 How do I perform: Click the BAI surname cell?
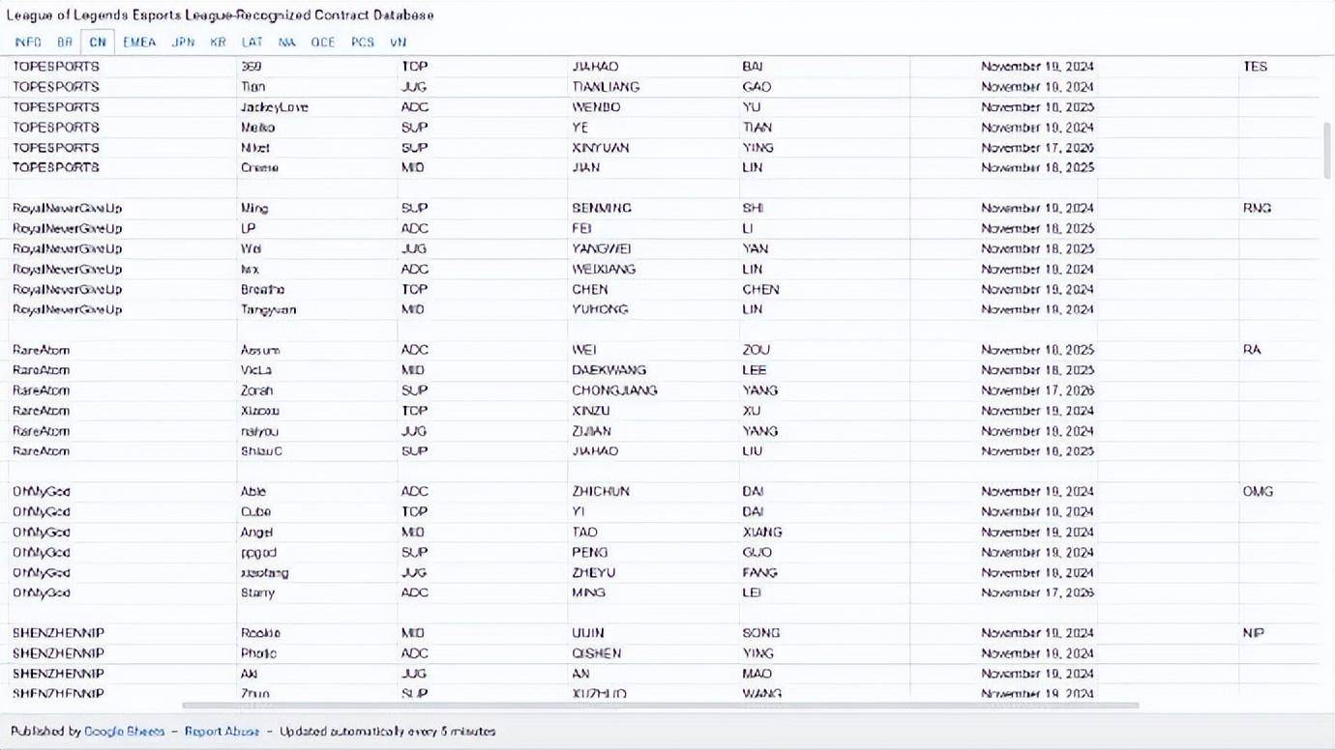coord(753,67)
